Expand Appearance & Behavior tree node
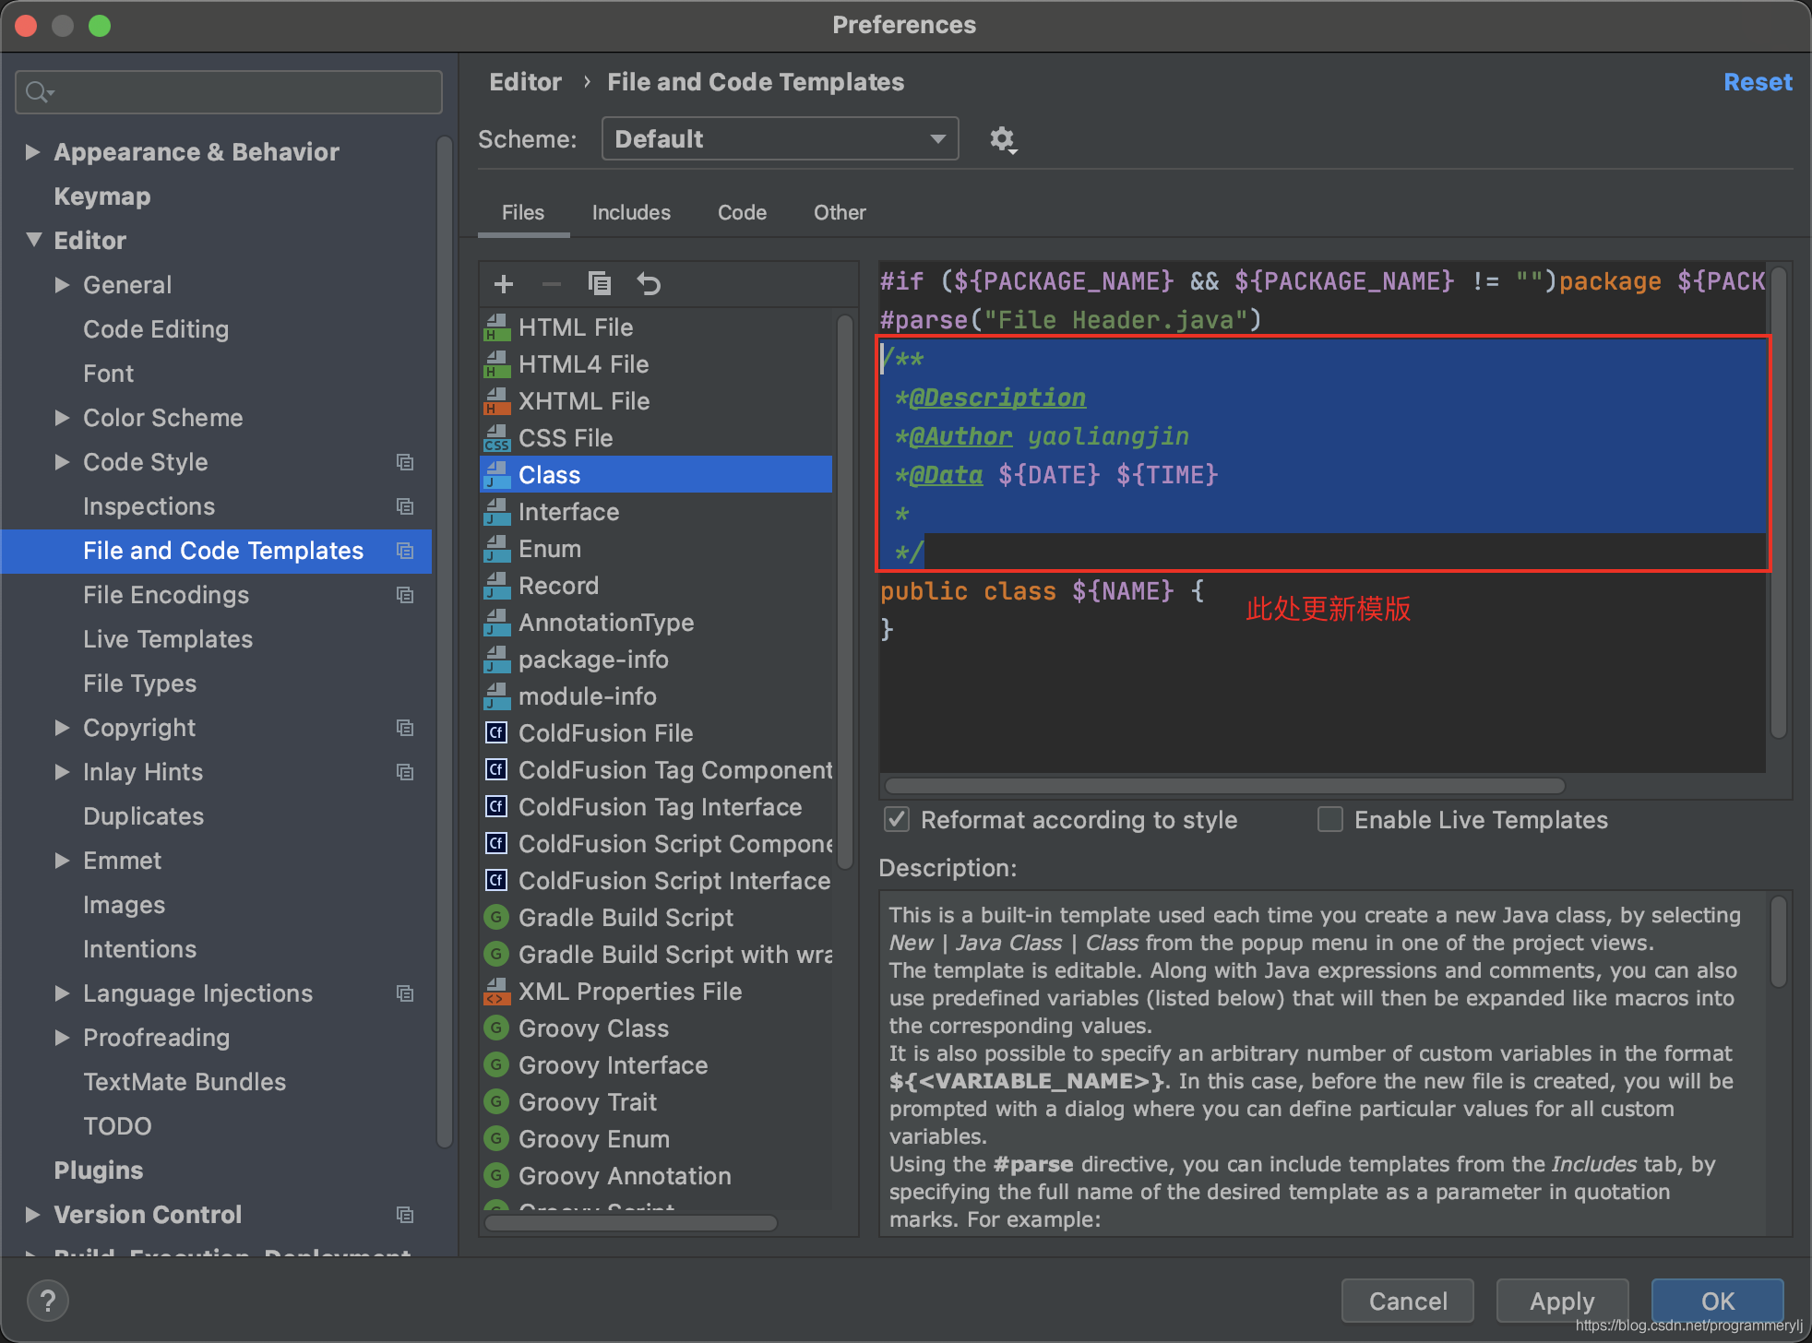This screenshot has height=1343, width=1812. tap(32, 152)
